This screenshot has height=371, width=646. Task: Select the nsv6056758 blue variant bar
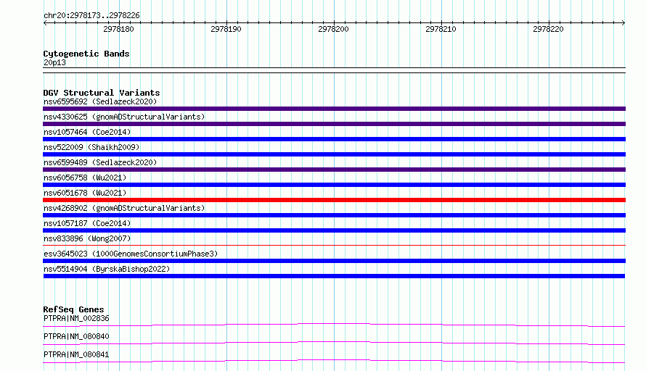coord(334,185)
